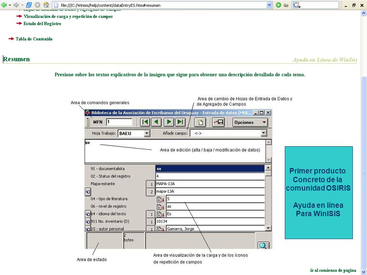
Task: Click Area de visualización de la carga caption
Action: (x=200, y=259)
